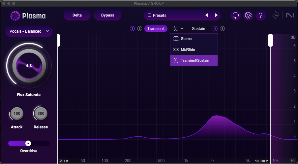
Task: Collapse the channel mode dropdown chevron
Action: tap(182, 28)
